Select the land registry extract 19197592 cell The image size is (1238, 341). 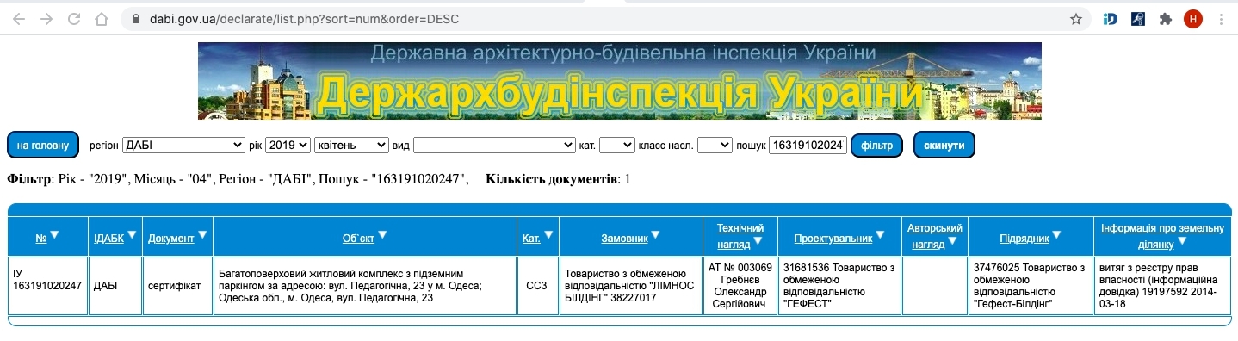click(x=1162, y=286)
